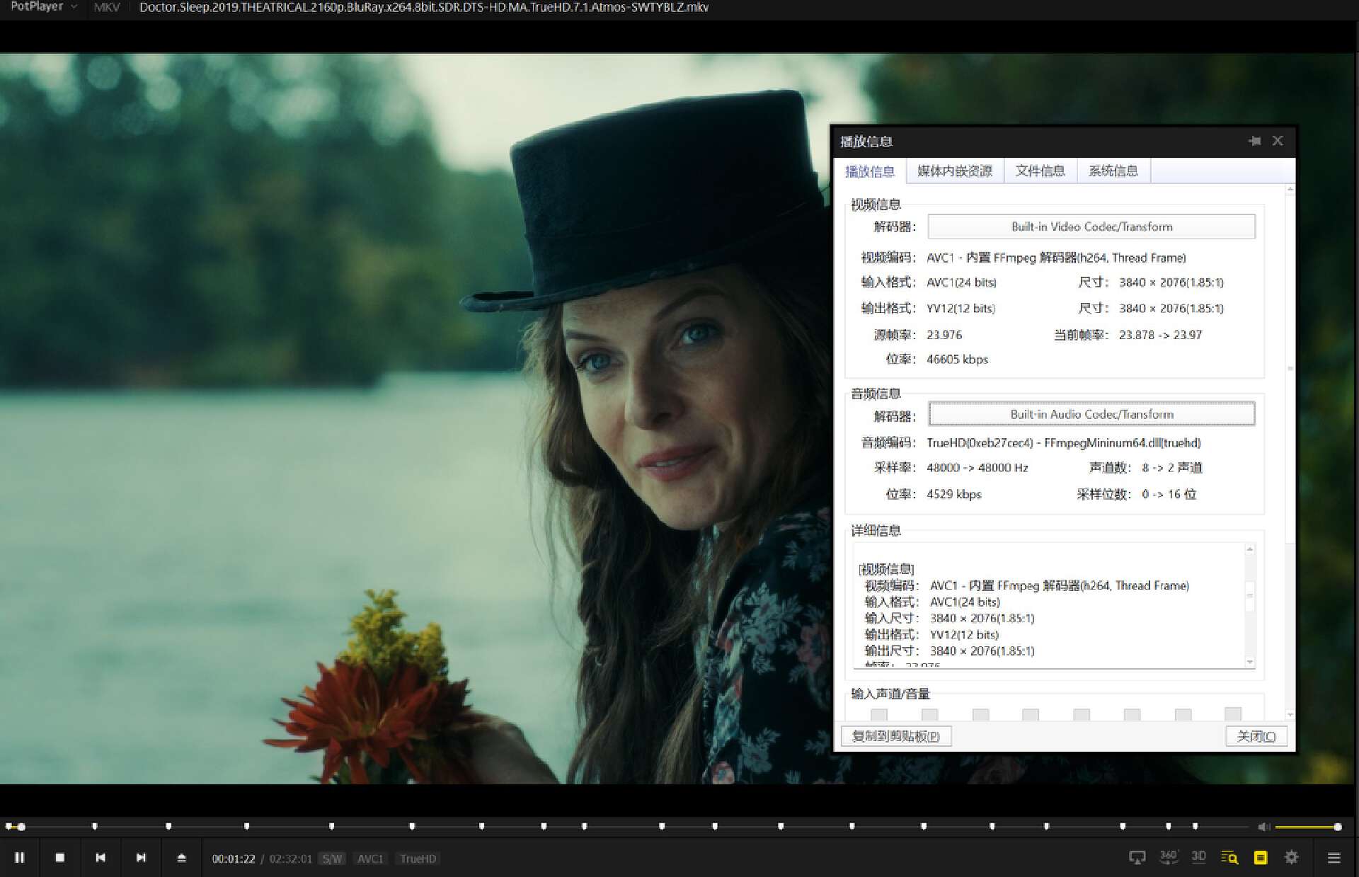Skip to the next track
1359x877 pixels.
(x=141, y=858)
